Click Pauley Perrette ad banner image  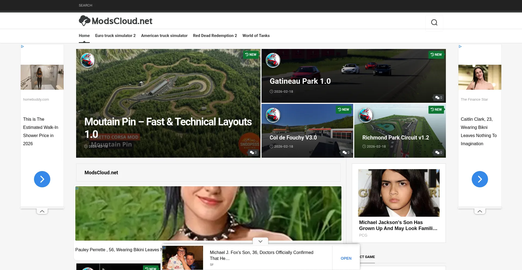tap(208, 213)
